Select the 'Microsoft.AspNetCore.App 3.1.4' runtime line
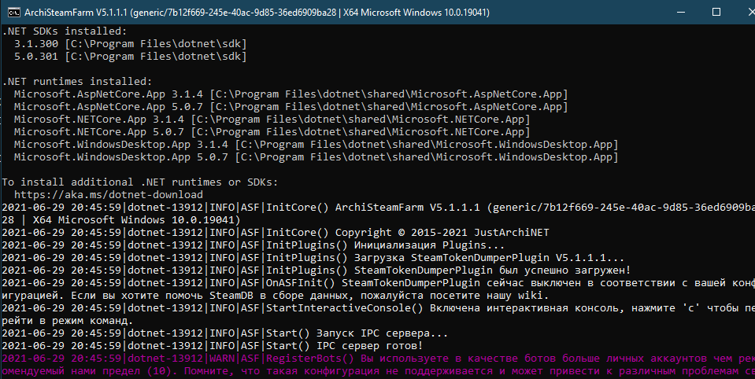755x379 pixels. (291, 94)
